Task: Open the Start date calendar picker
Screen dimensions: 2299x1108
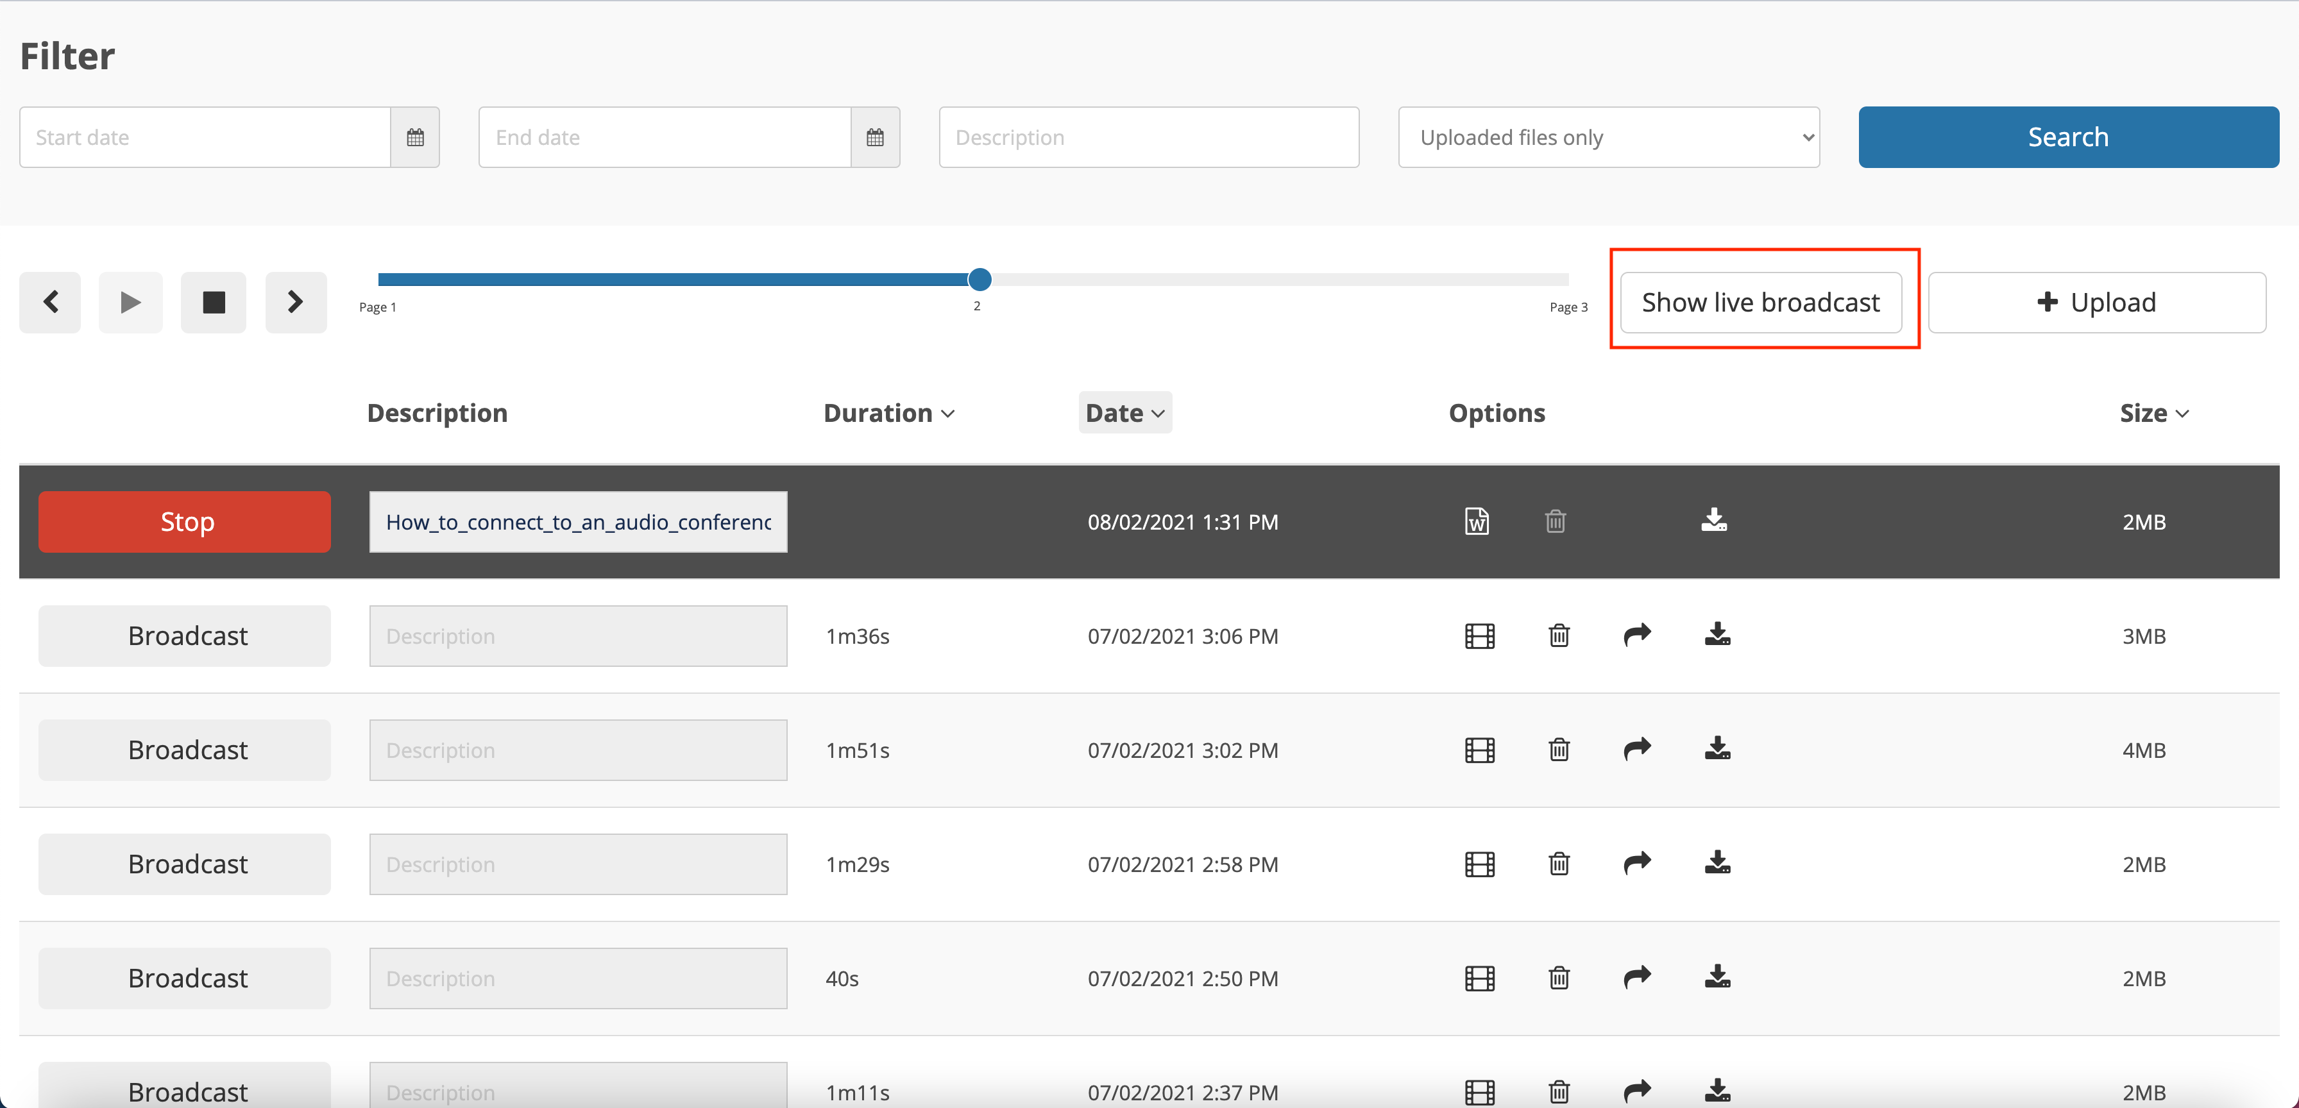Action: 415,137
